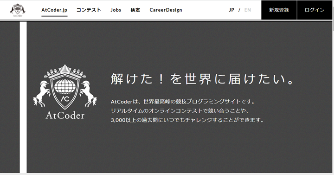Switch site language to EN
Viewport: 334px width, 175px height.
pyautogui.click(x=248, y=10)
